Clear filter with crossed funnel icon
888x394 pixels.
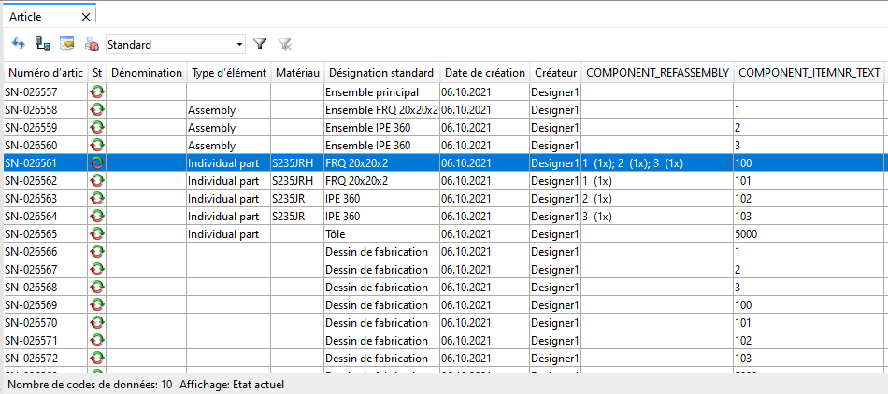pos(285,44)
